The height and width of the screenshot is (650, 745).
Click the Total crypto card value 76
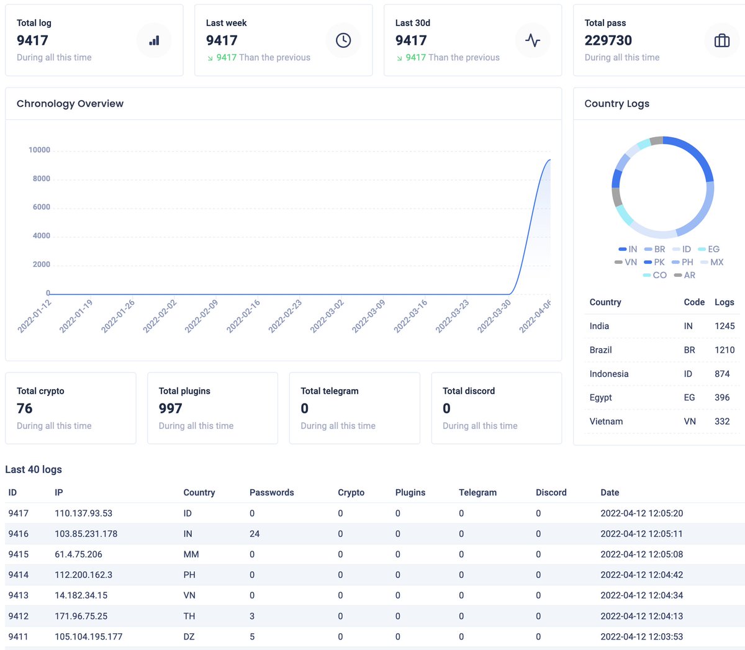(25, 409)
